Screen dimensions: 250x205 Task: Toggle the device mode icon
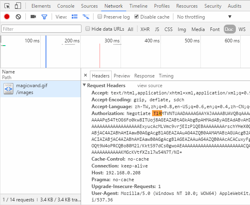[18, 6]
